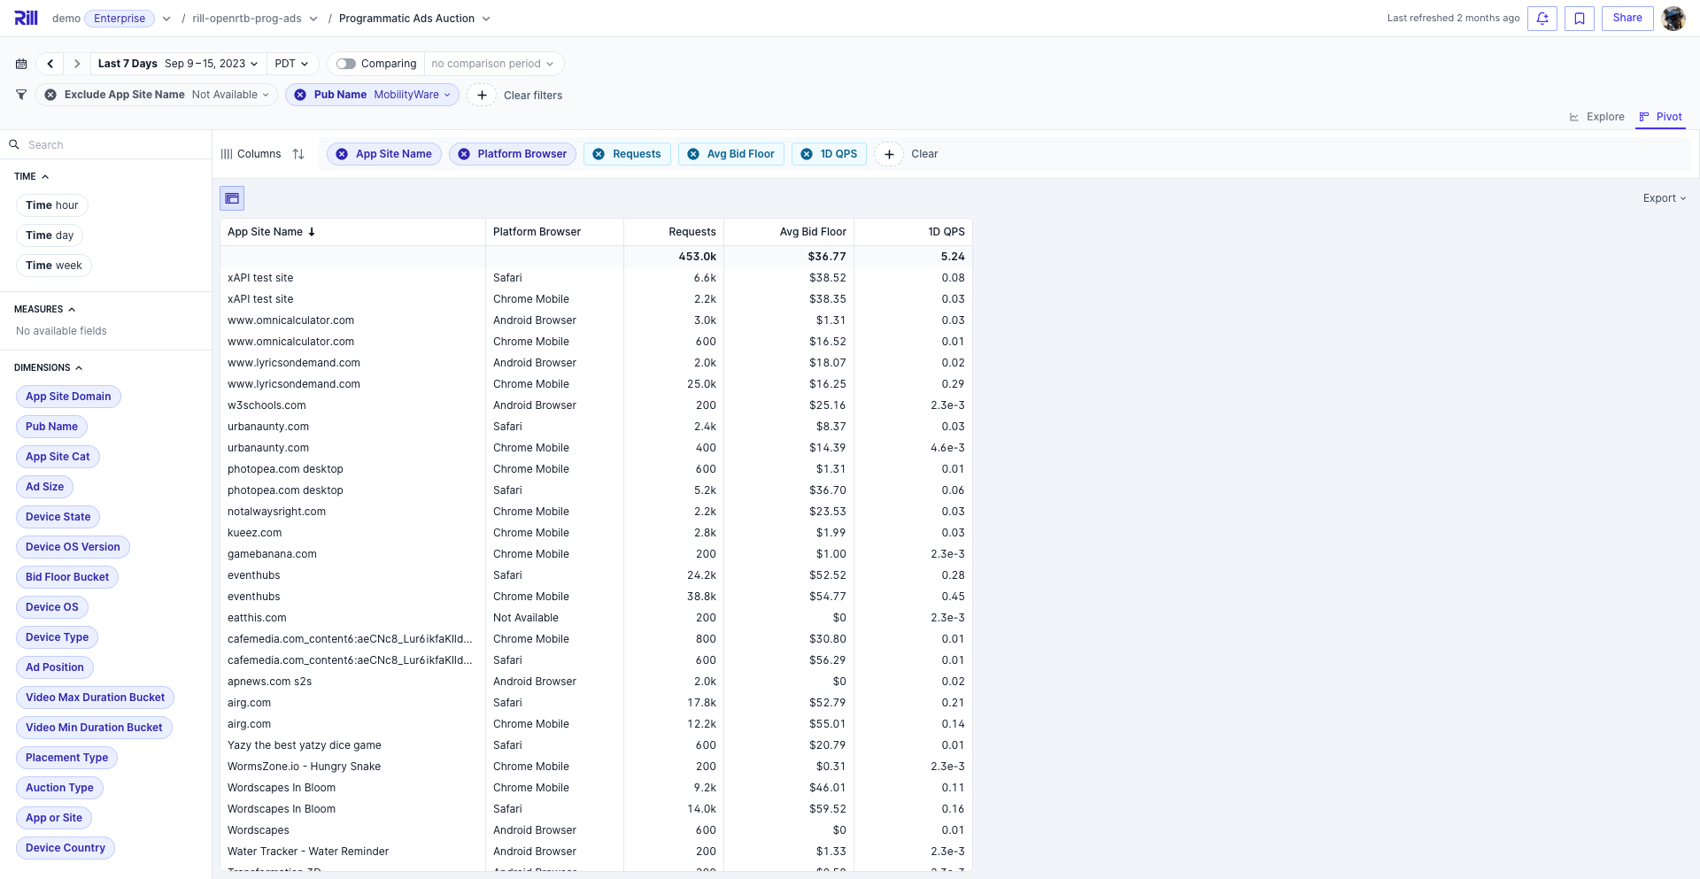Switch to the Pivot tab

point(1660,117)
